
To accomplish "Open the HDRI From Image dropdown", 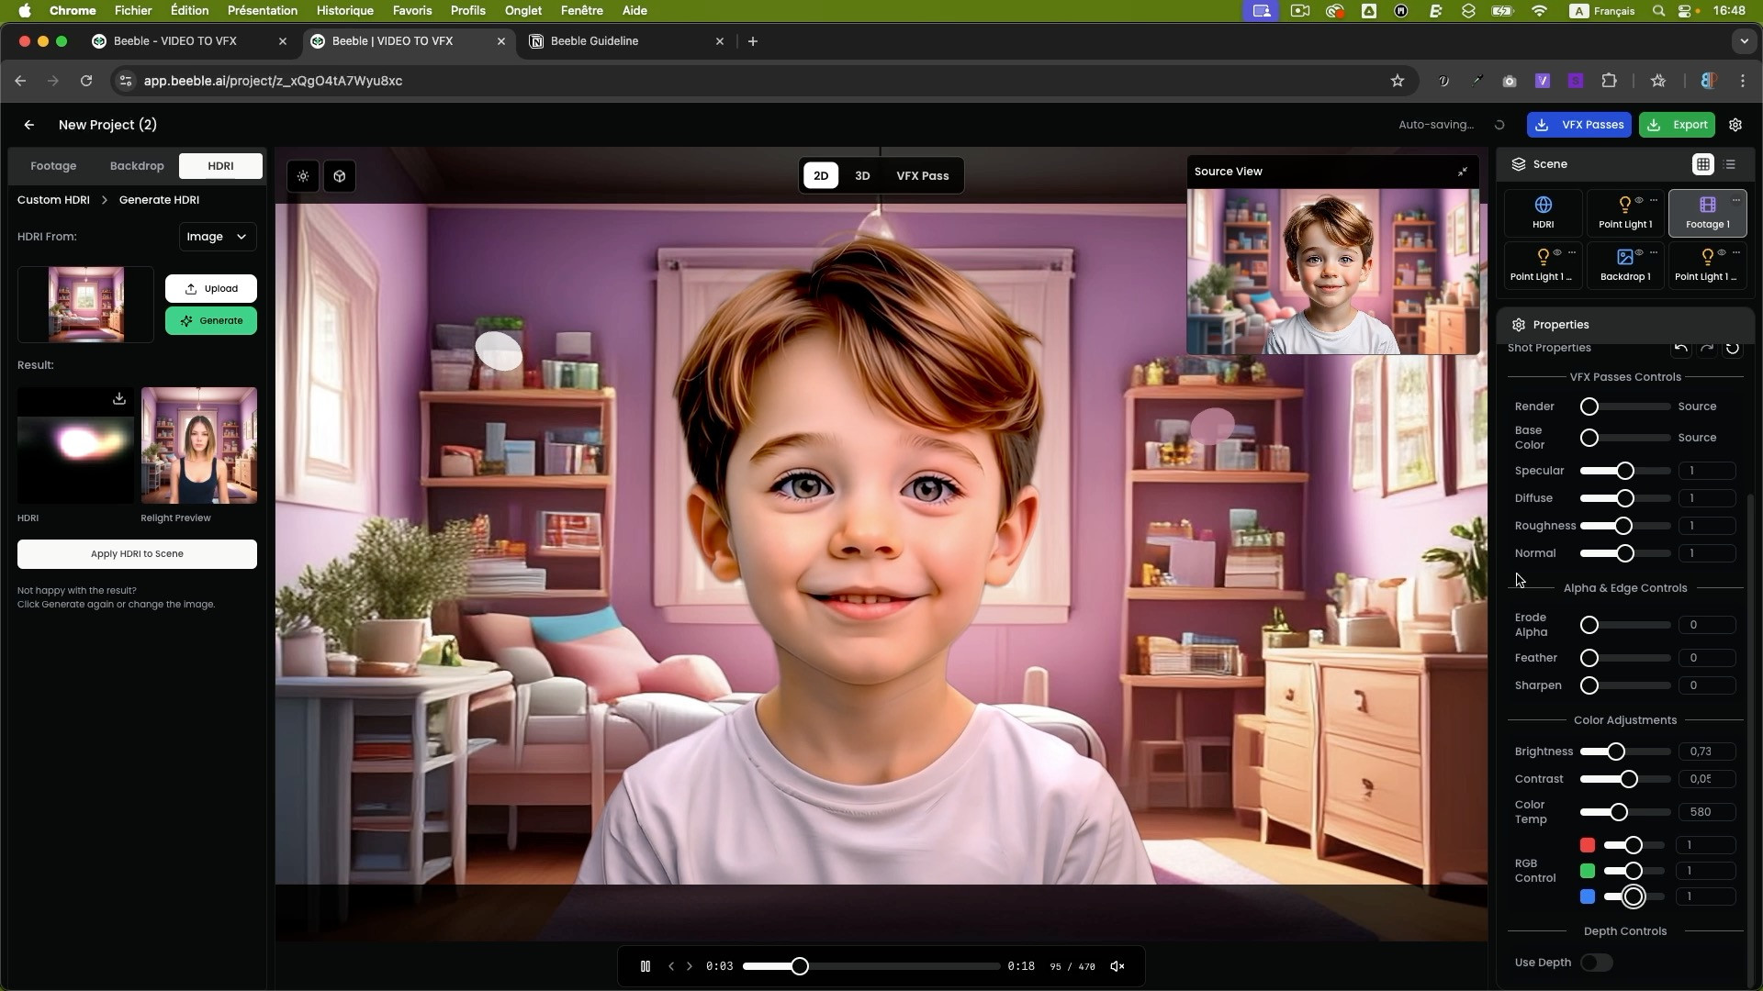I will click(x=217, y=237).
